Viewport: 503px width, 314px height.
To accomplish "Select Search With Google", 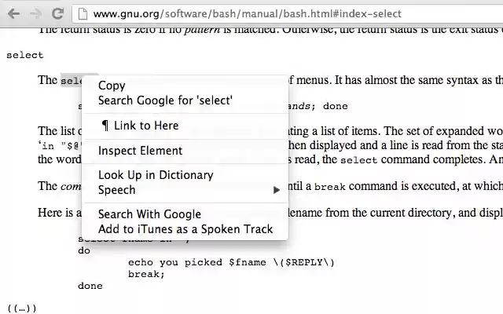I will tap(149, 214).
